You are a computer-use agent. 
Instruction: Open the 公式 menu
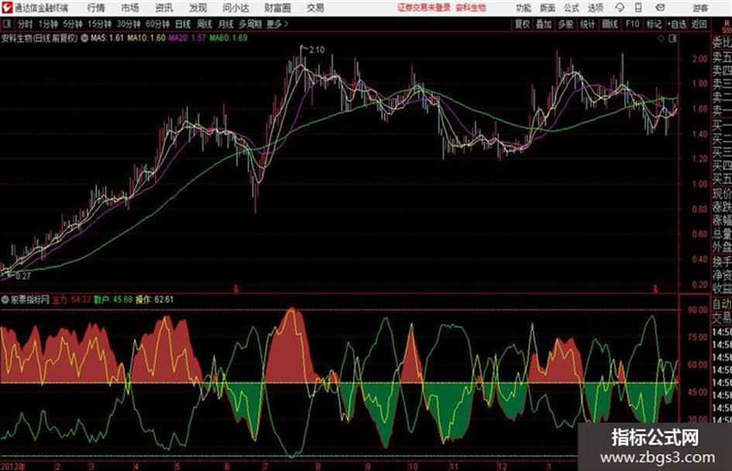pyautogui.click(x=572, y=8)
